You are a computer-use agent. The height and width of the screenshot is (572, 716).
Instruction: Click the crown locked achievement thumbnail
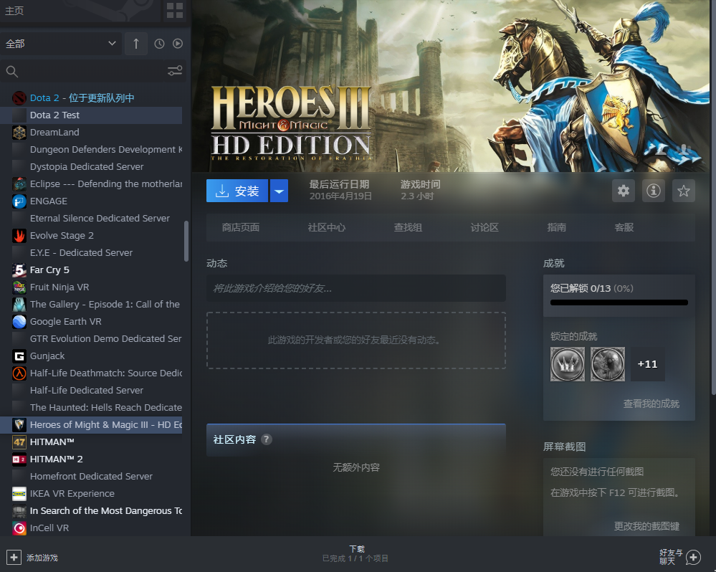(567, 364)
